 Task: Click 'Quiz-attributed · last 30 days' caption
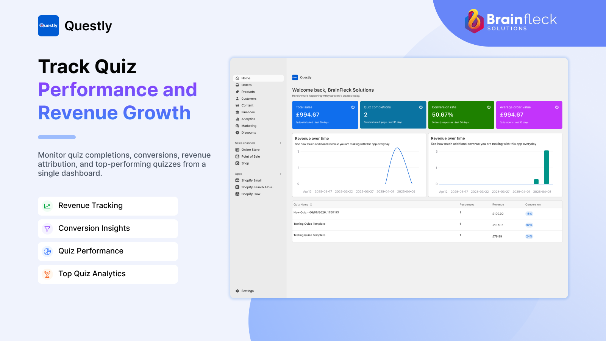click(312, 122)
